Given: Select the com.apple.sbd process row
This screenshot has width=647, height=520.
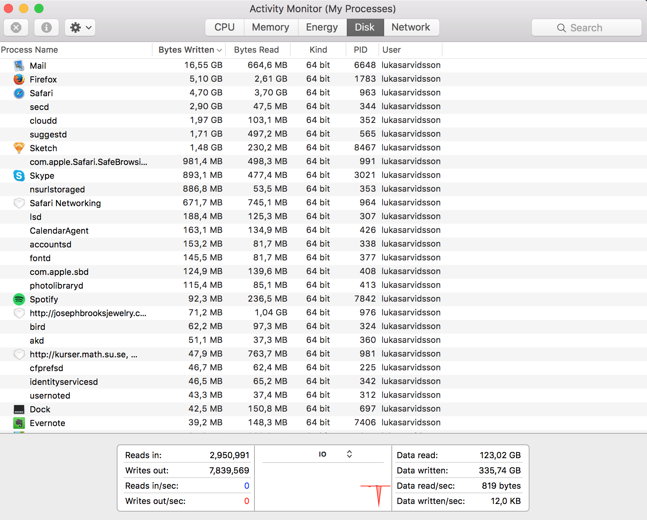Looking at the screenshot, I should (x=323, y=271).
